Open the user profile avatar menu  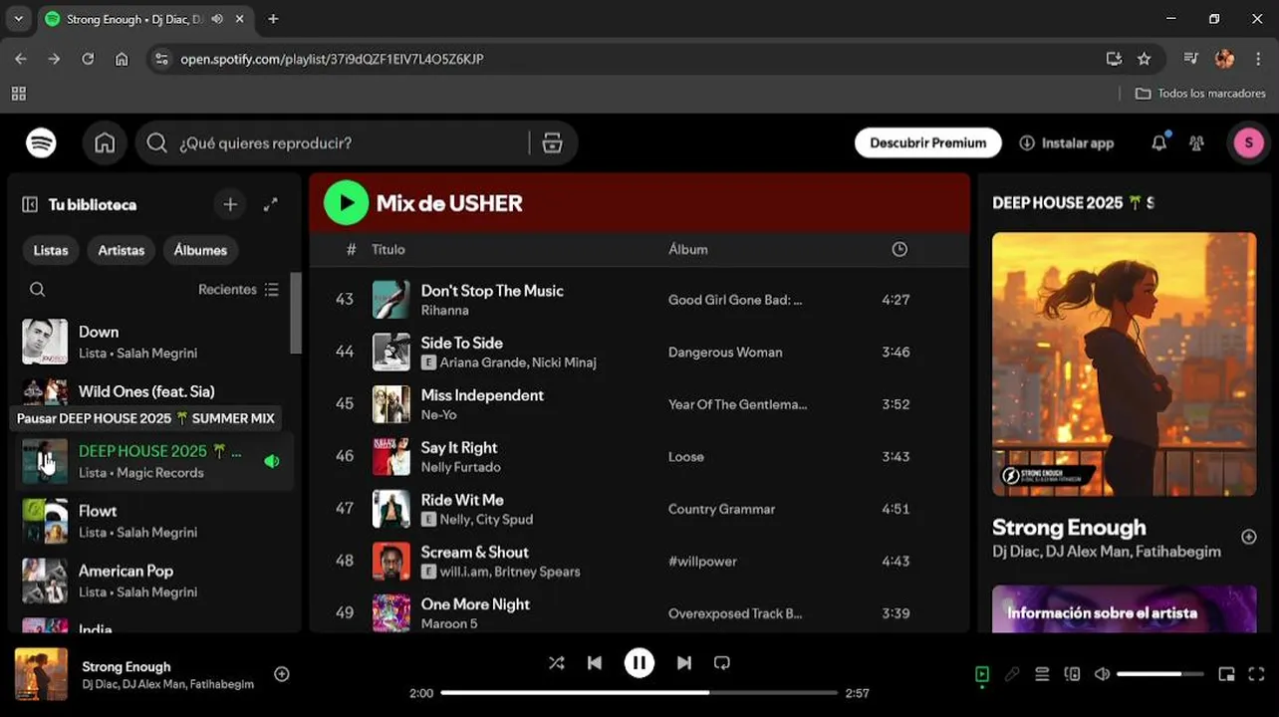1248,143
